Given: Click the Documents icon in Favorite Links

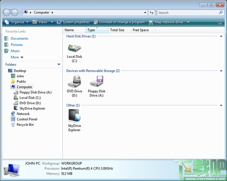Looking at the screenshot, I should [x=6, y=39].
